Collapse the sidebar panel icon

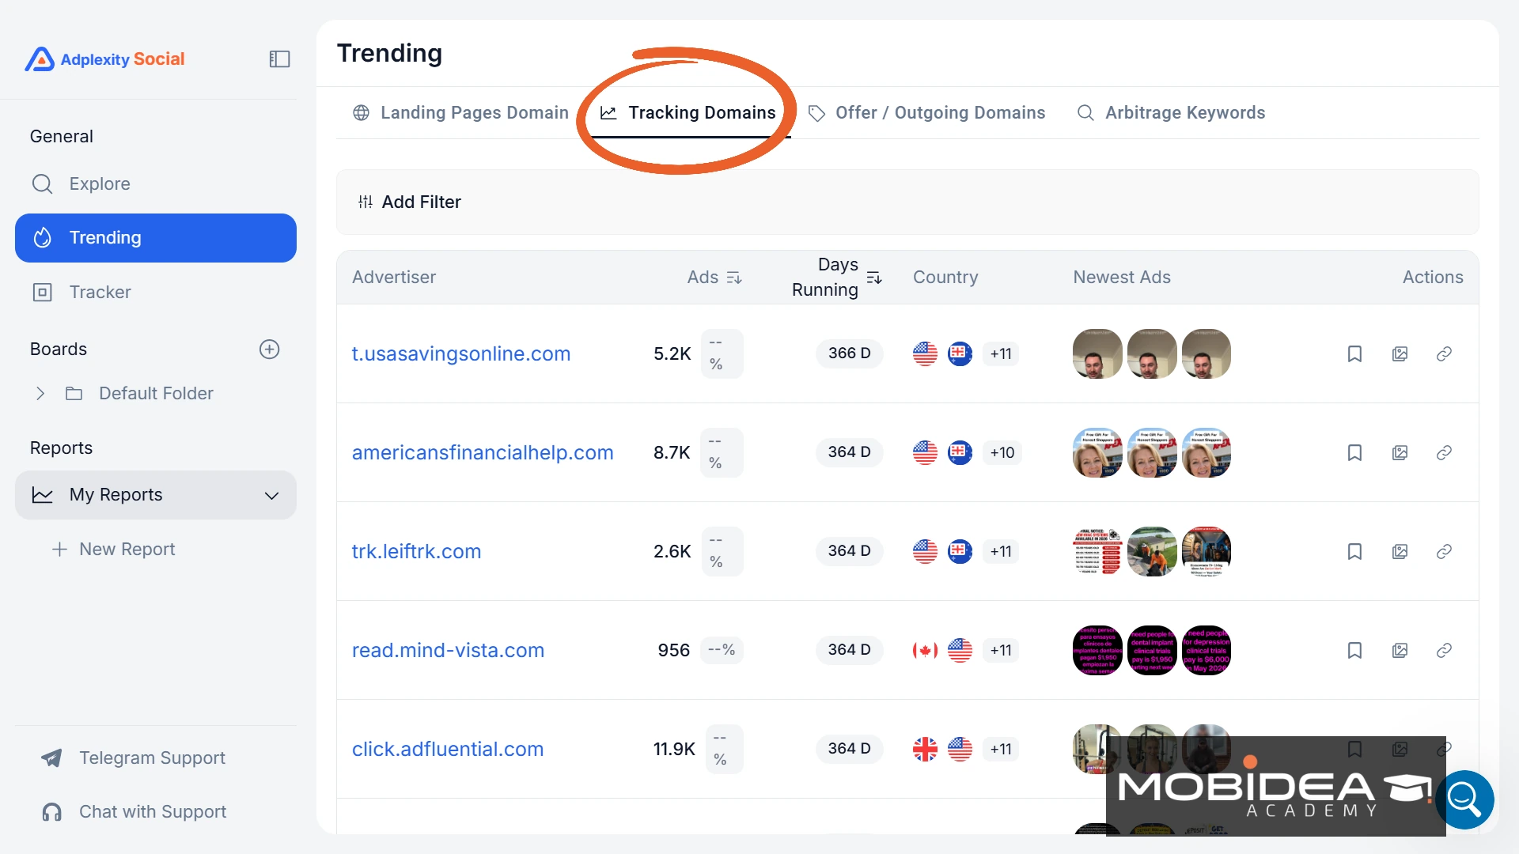click(x=279, y=59)
